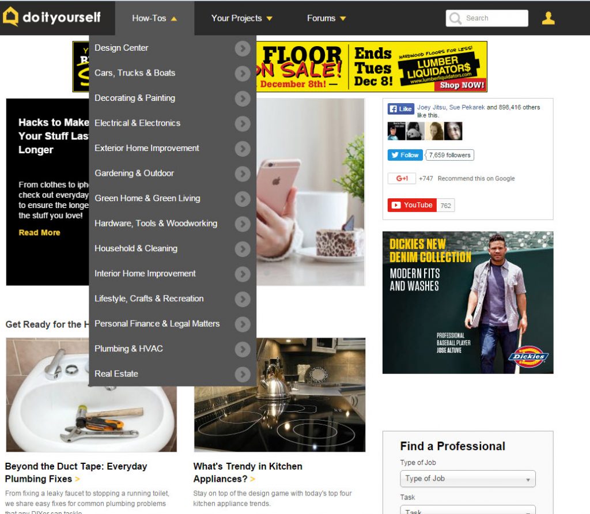The width and height of the screenshot is (590, 514).
Task: Open search by clicking the magnifying glass icon
Action: tap(456, 18)
